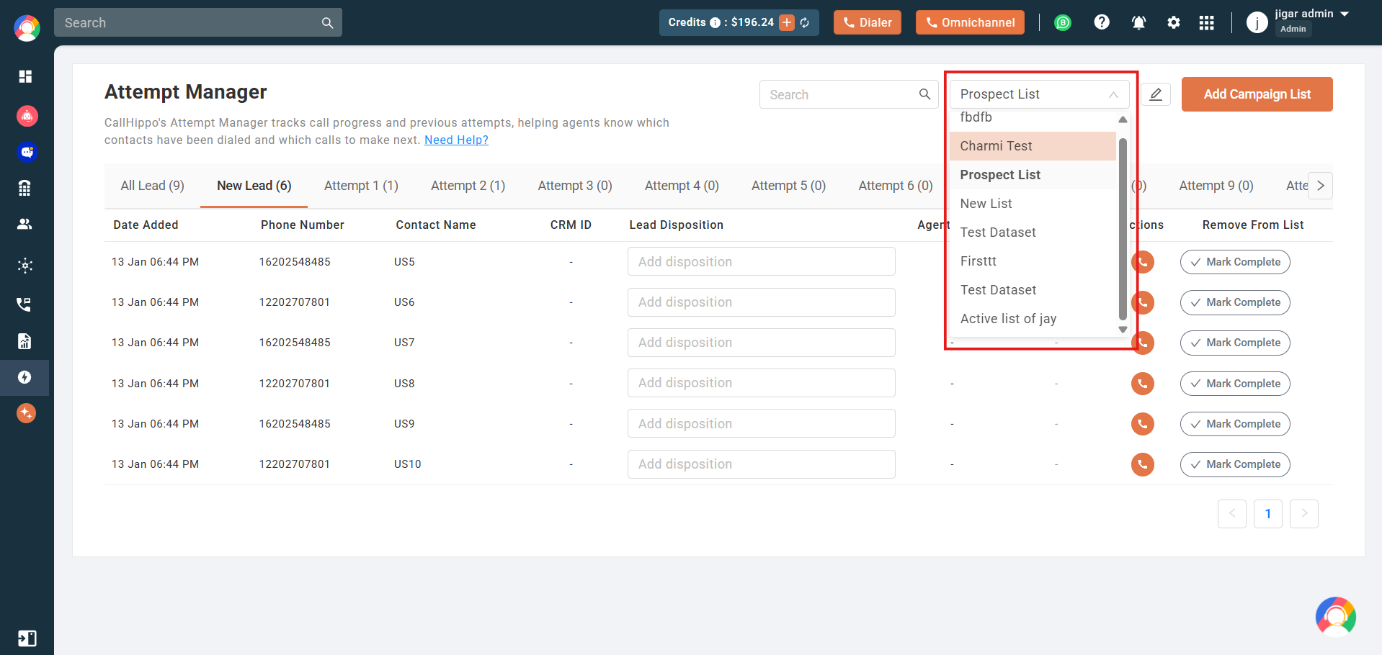1382x655 pixels.
Task: Open the integrations sidebar icon
Action: tap(25, 266)
